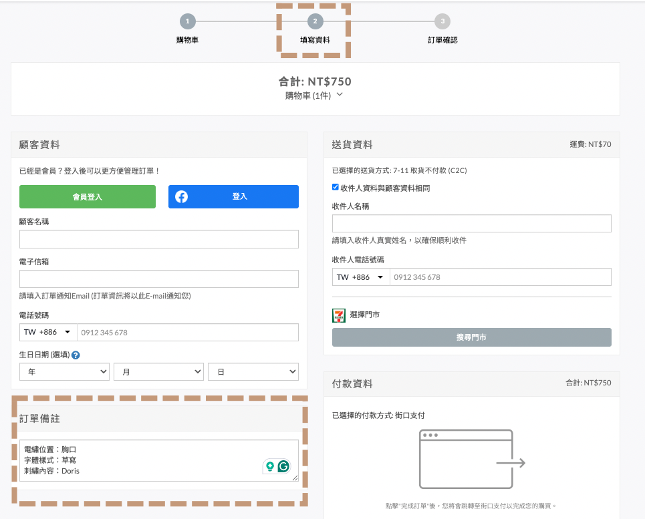
Task: Open the birthday 年 dropdown
Action: click(x=65, y=372)
